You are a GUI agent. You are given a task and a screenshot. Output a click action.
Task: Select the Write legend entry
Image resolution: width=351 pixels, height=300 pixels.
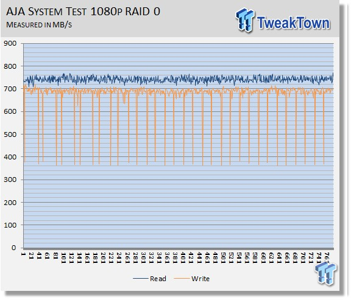[192, 279]
